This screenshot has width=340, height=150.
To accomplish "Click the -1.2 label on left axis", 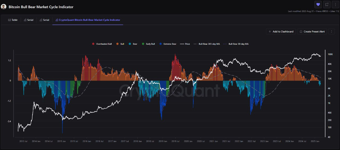I will point(9,101).
